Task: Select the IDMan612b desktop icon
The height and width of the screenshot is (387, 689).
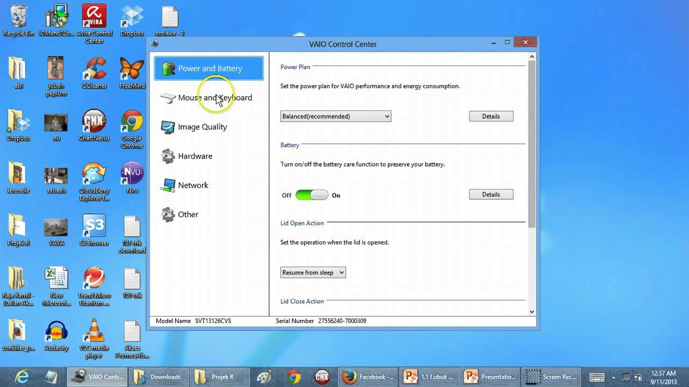Action: coord(56,21)
